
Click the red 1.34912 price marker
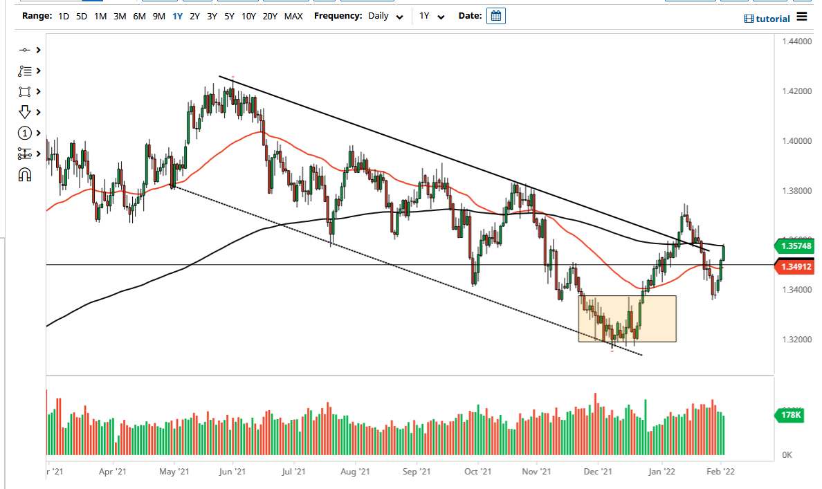point(794,266)
